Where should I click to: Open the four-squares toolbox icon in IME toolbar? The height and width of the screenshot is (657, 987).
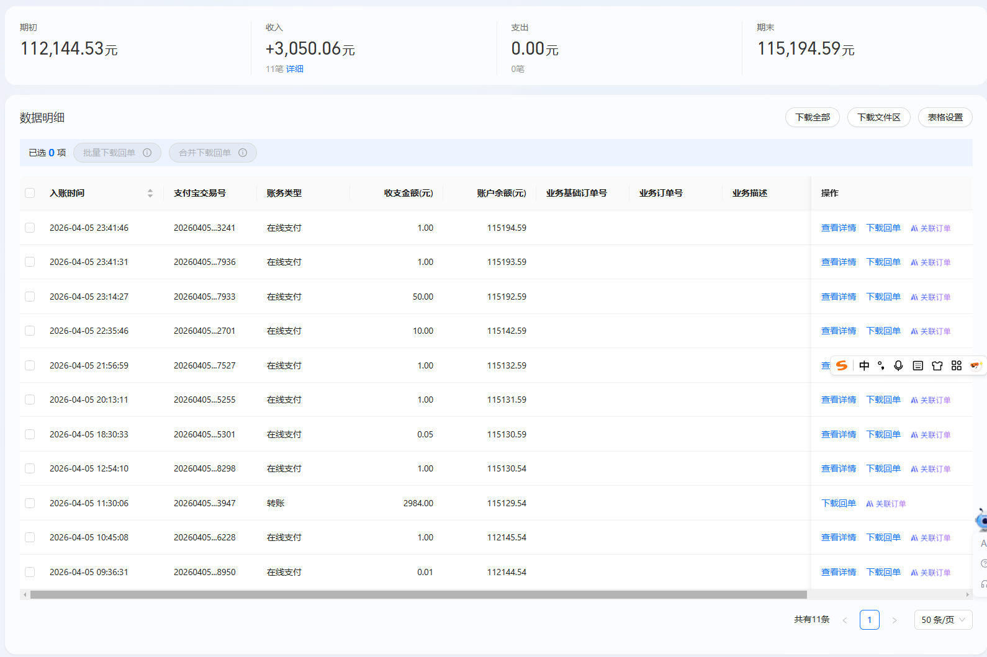[957, 365]
